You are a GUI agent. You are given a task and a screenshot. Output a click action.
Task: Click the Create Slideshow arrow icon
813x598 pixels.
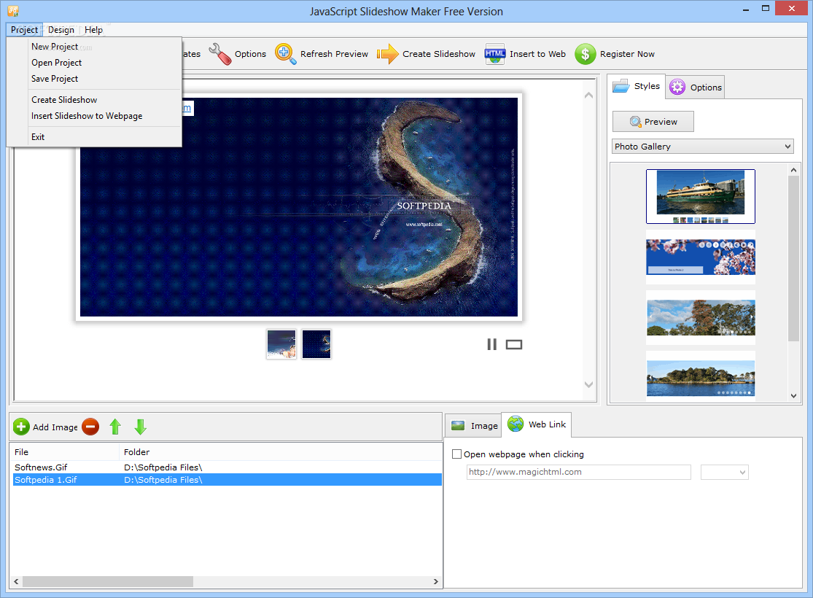(x=388, y=54)
